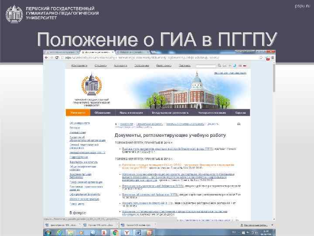Open Официальные документы sidebar link
The width and height of the screenshot is (314, 236).
85,194
